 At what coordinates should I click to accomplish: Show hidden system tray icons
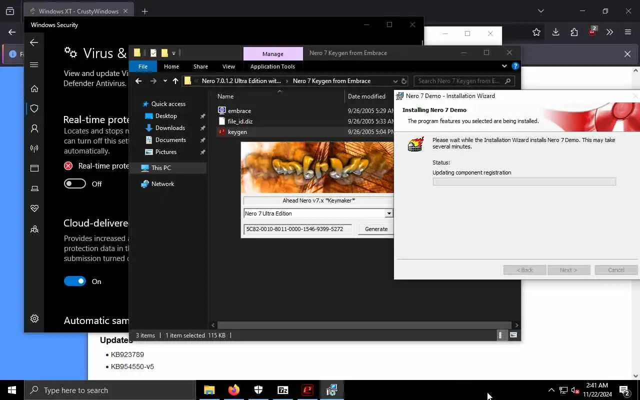pos(551,390)
